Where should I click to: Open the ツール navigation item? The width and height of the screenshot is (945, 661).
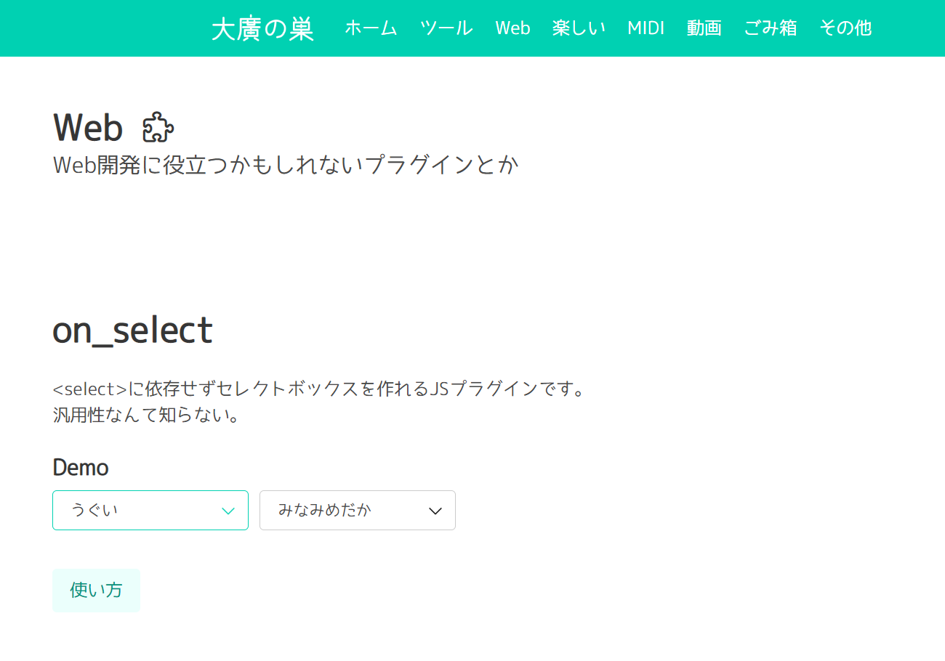coord(446,28)
